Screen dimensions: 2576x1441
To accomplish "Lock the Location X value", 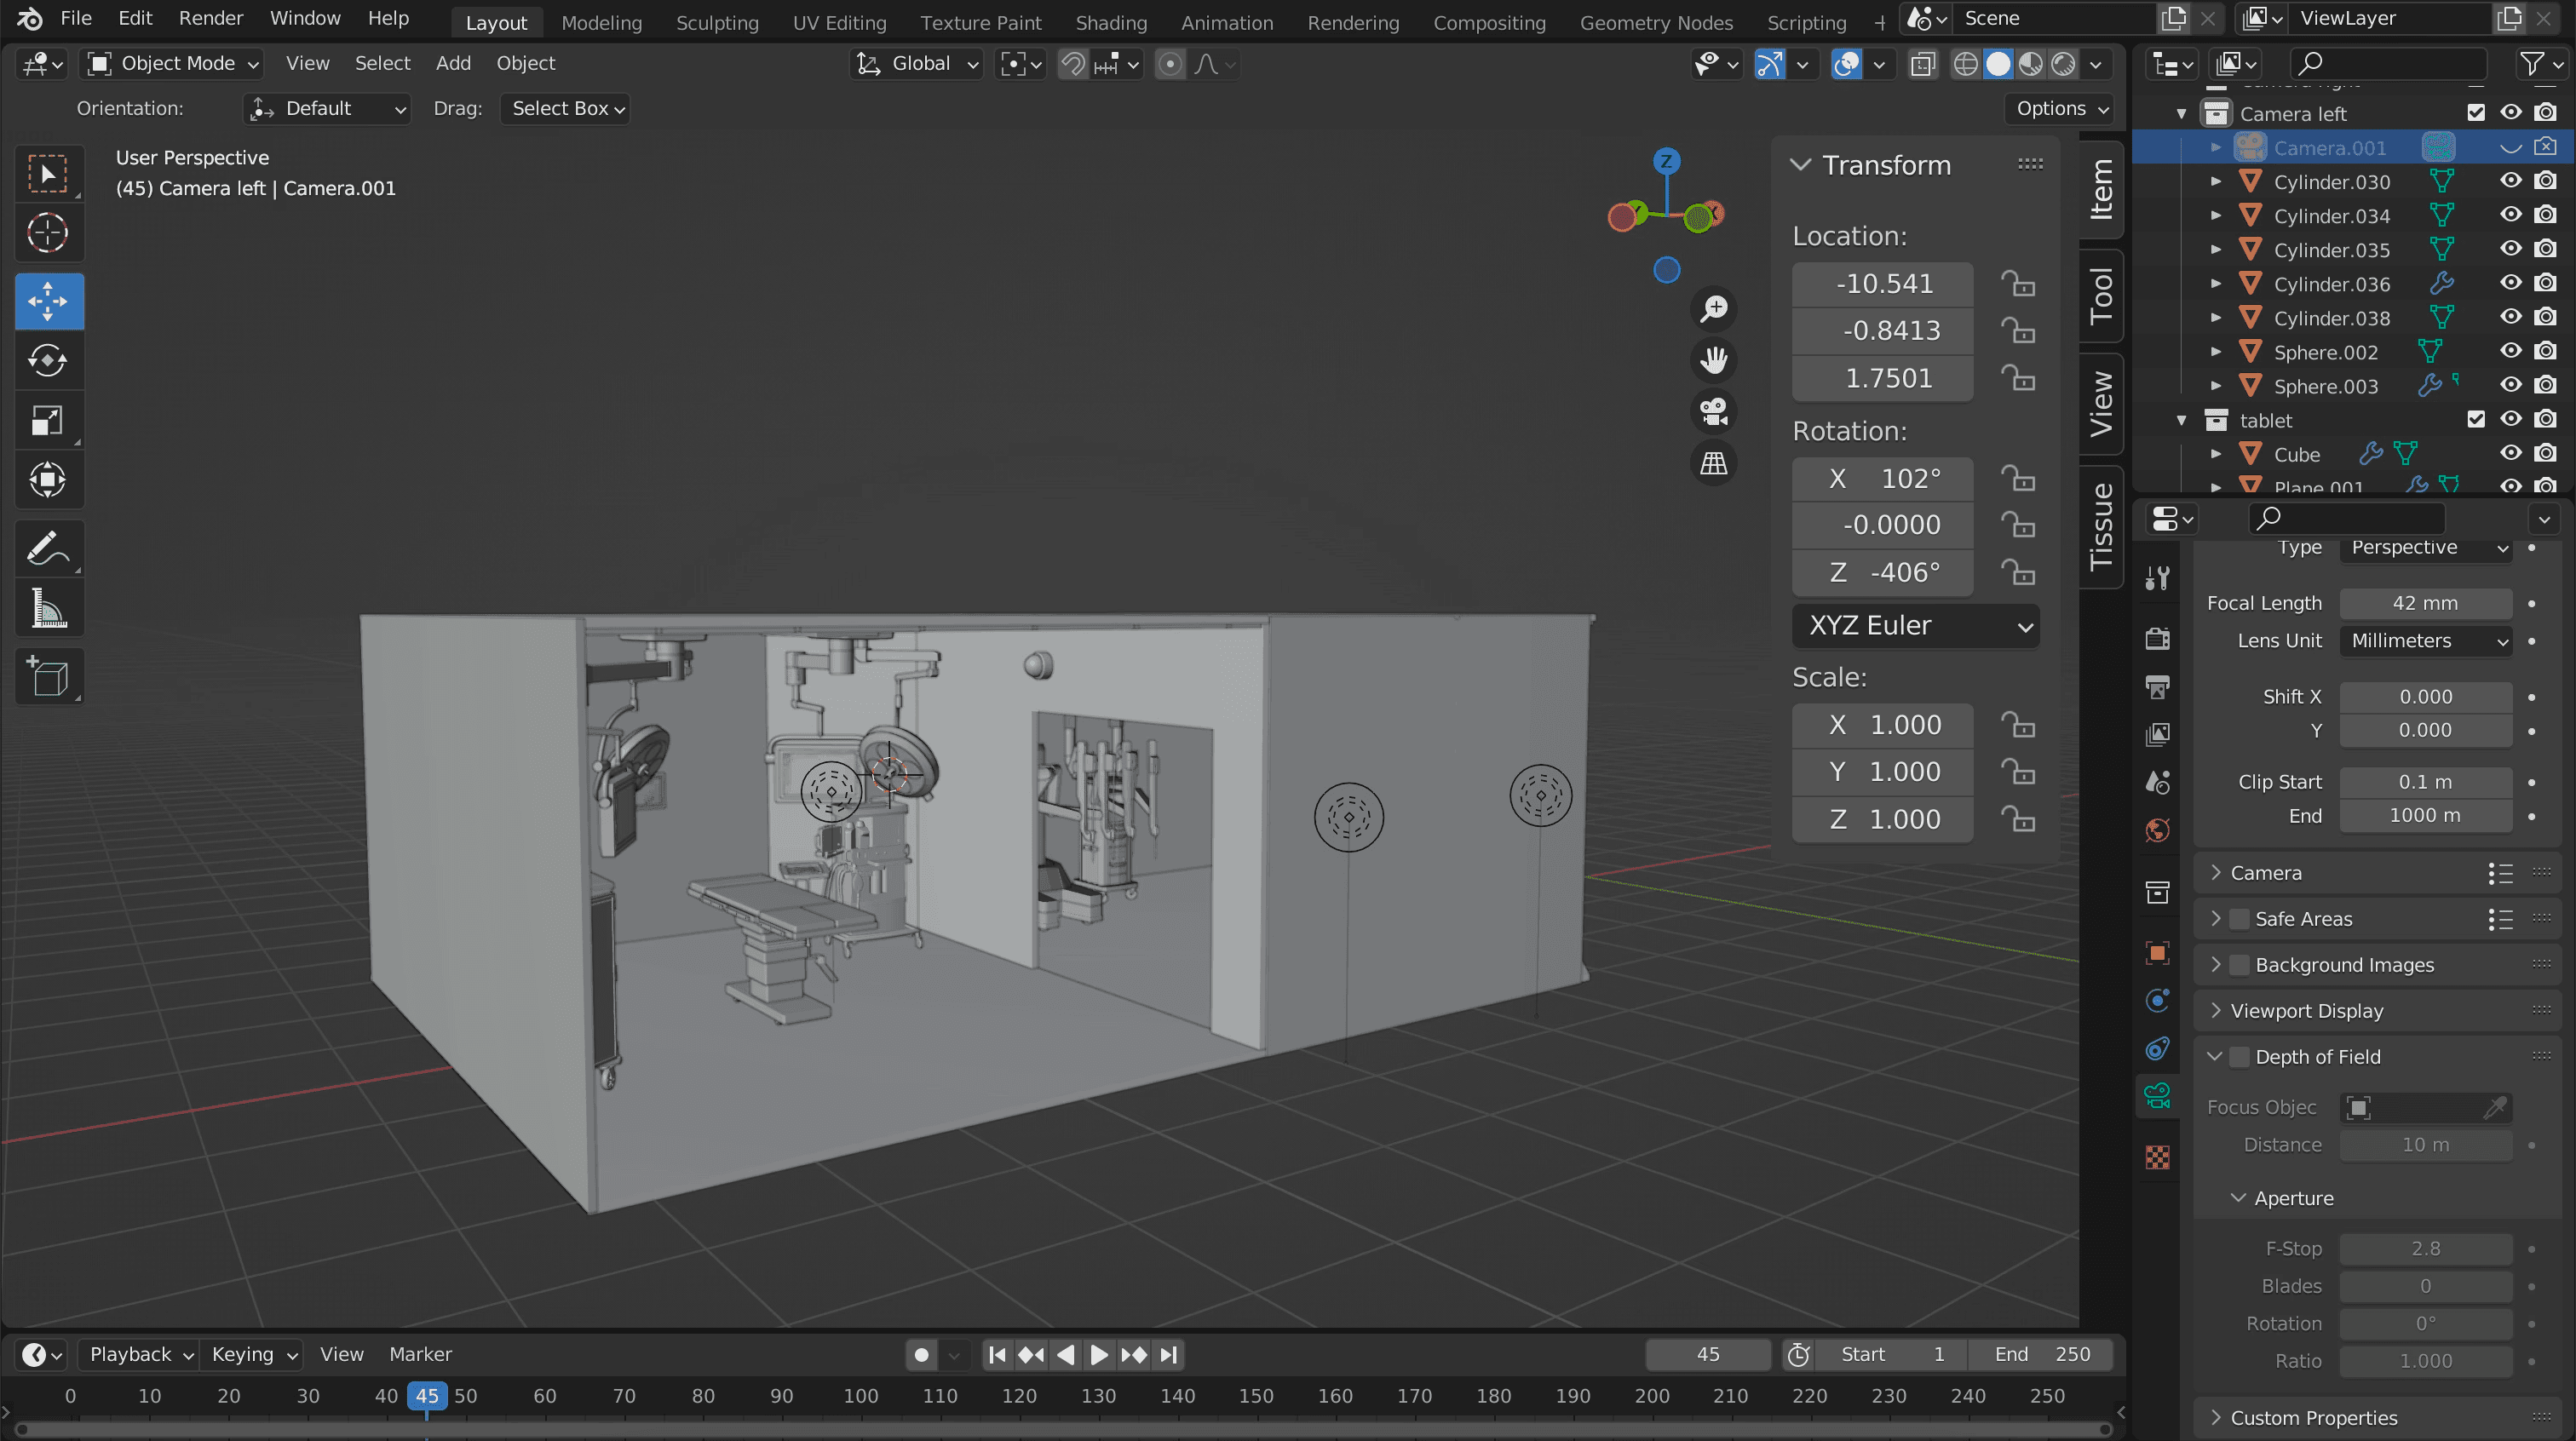I will click(x=2018, y=284).
